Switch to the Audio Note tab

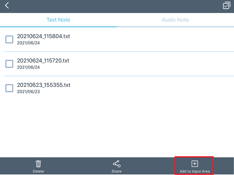[x=175, y=20]
